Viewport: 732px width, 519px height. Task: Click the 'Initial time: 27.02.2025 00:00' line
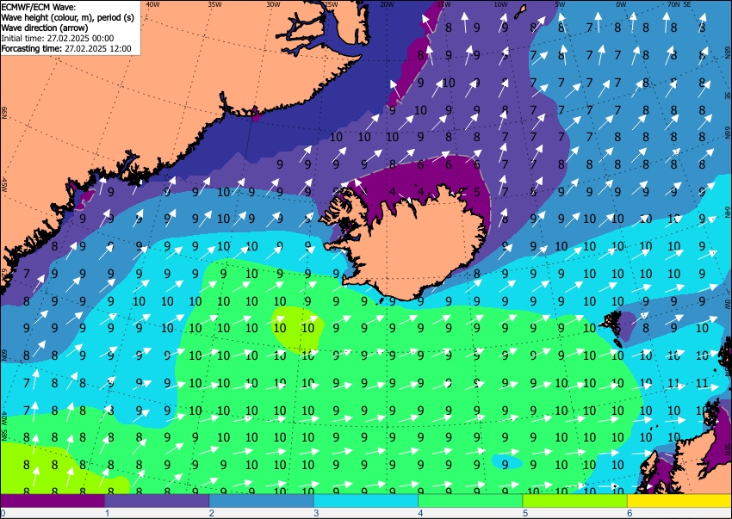pyautogui.click(x=58, y=38)
